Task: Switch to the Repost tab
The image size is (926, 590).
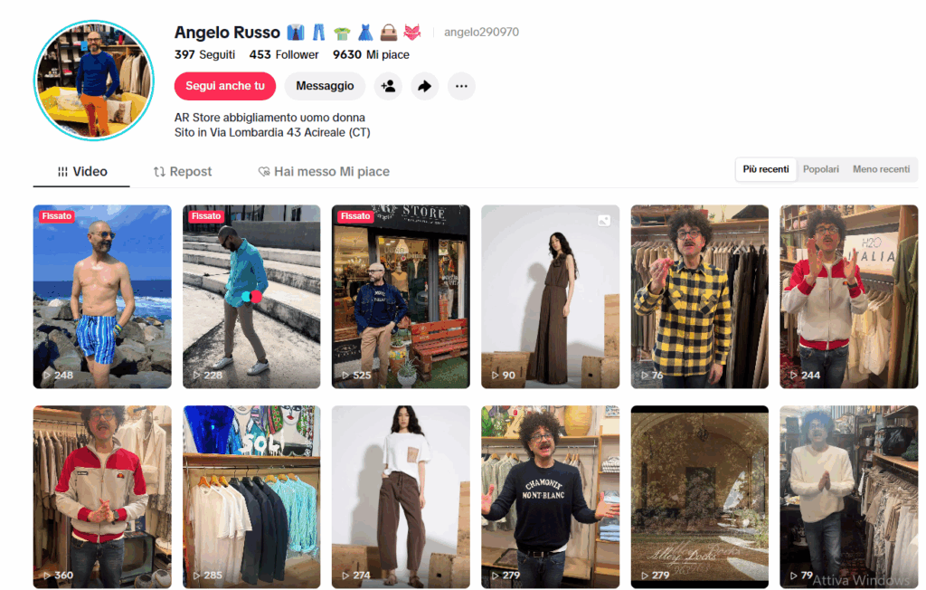Action: point(183,171)
